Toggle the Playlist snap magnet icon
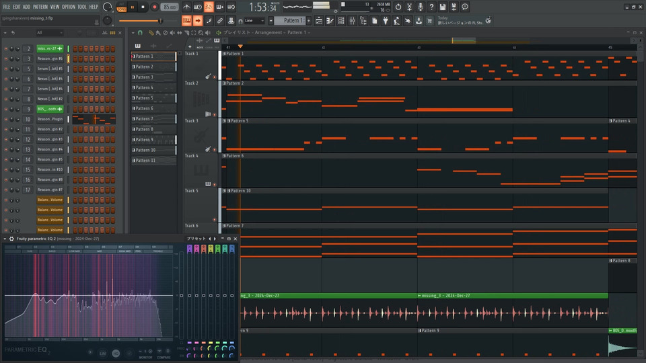The height and width of the screenshot is (363, 646). point(140,32)
